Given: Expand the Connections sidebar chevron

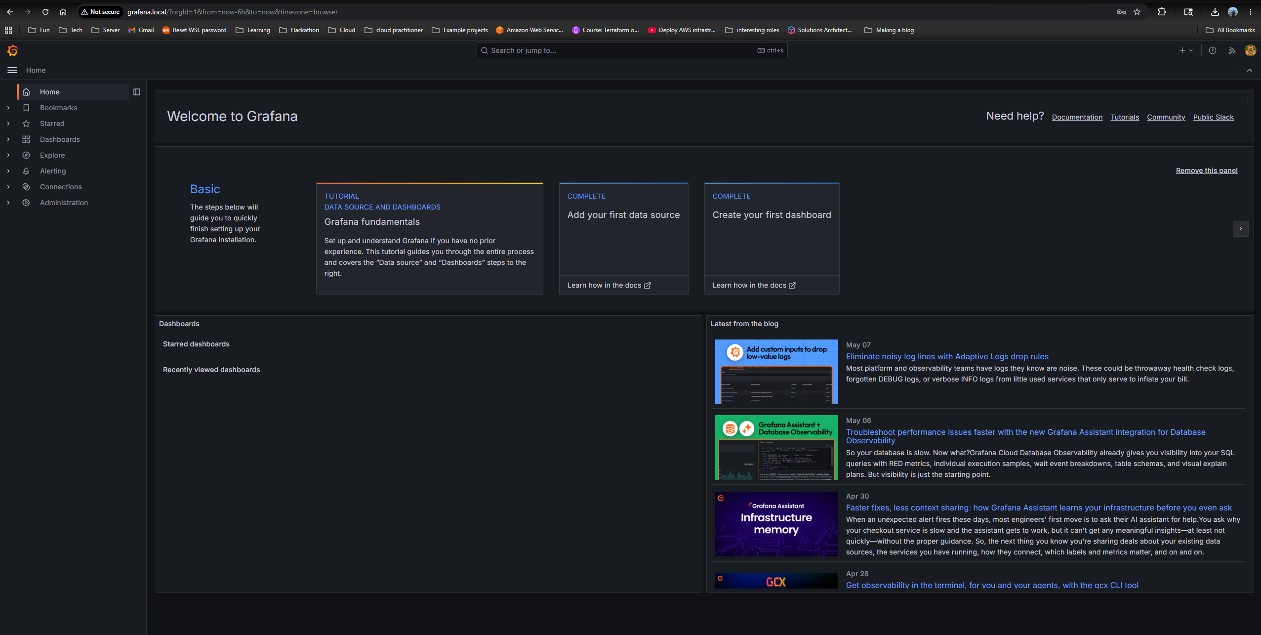Looking at the screenshot, I should point(8,187).
